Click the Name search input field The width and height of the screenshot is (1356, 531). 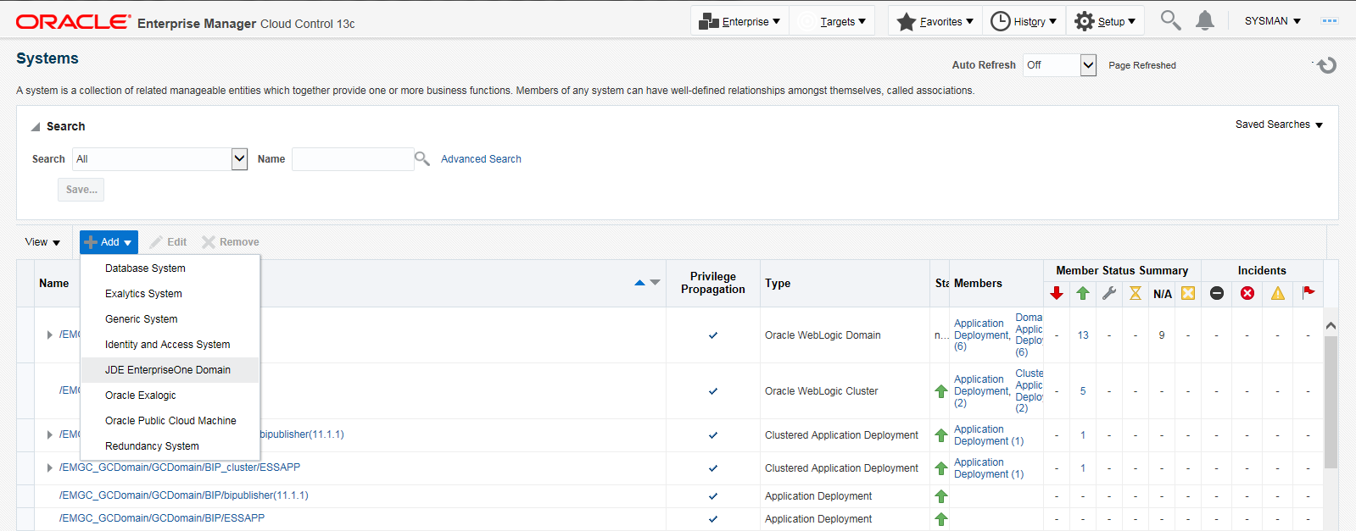352,159
